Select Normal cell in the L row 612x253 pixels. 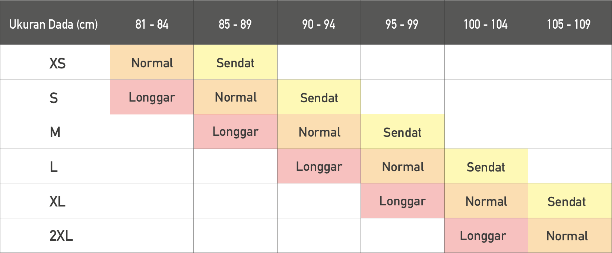click(x=402, y=166)
